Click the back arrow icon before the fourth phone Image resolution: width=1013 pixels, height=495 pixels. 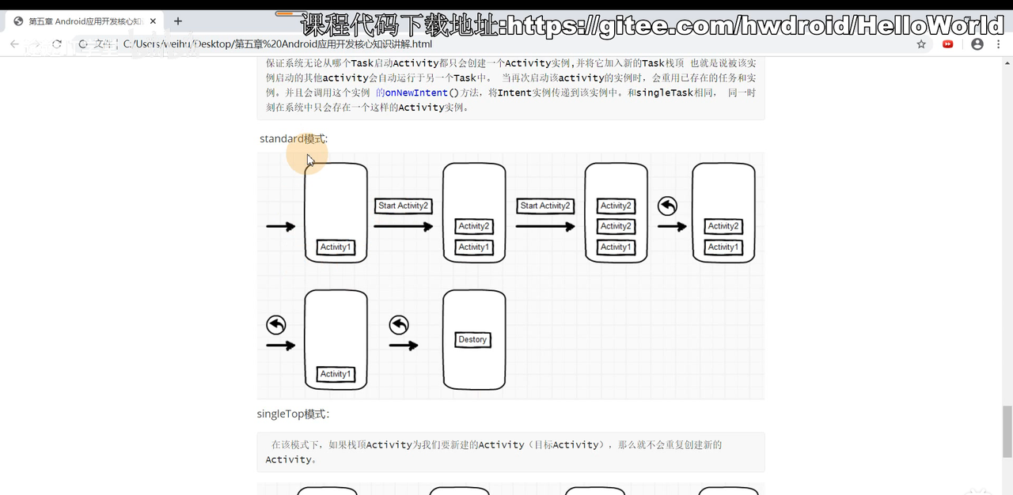pyautogui.click(x=667, y=206)
